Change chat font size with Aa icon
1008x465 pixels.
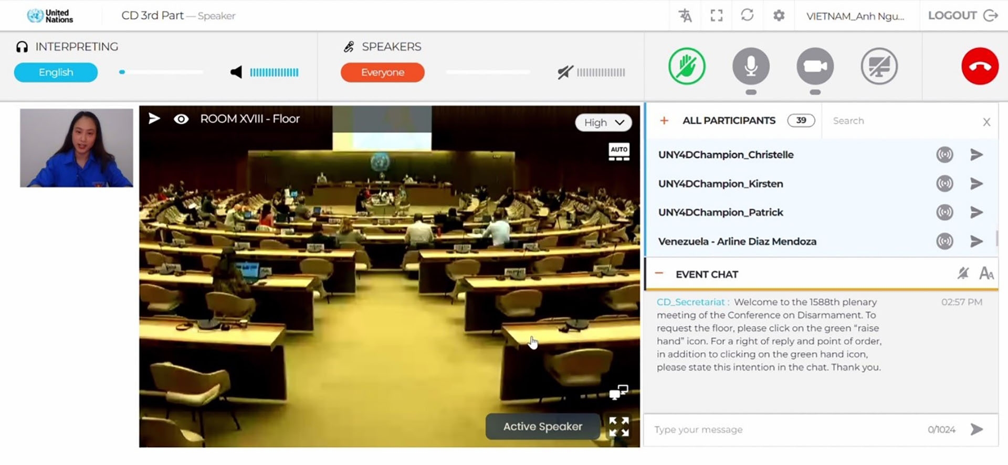coord(986,274)
